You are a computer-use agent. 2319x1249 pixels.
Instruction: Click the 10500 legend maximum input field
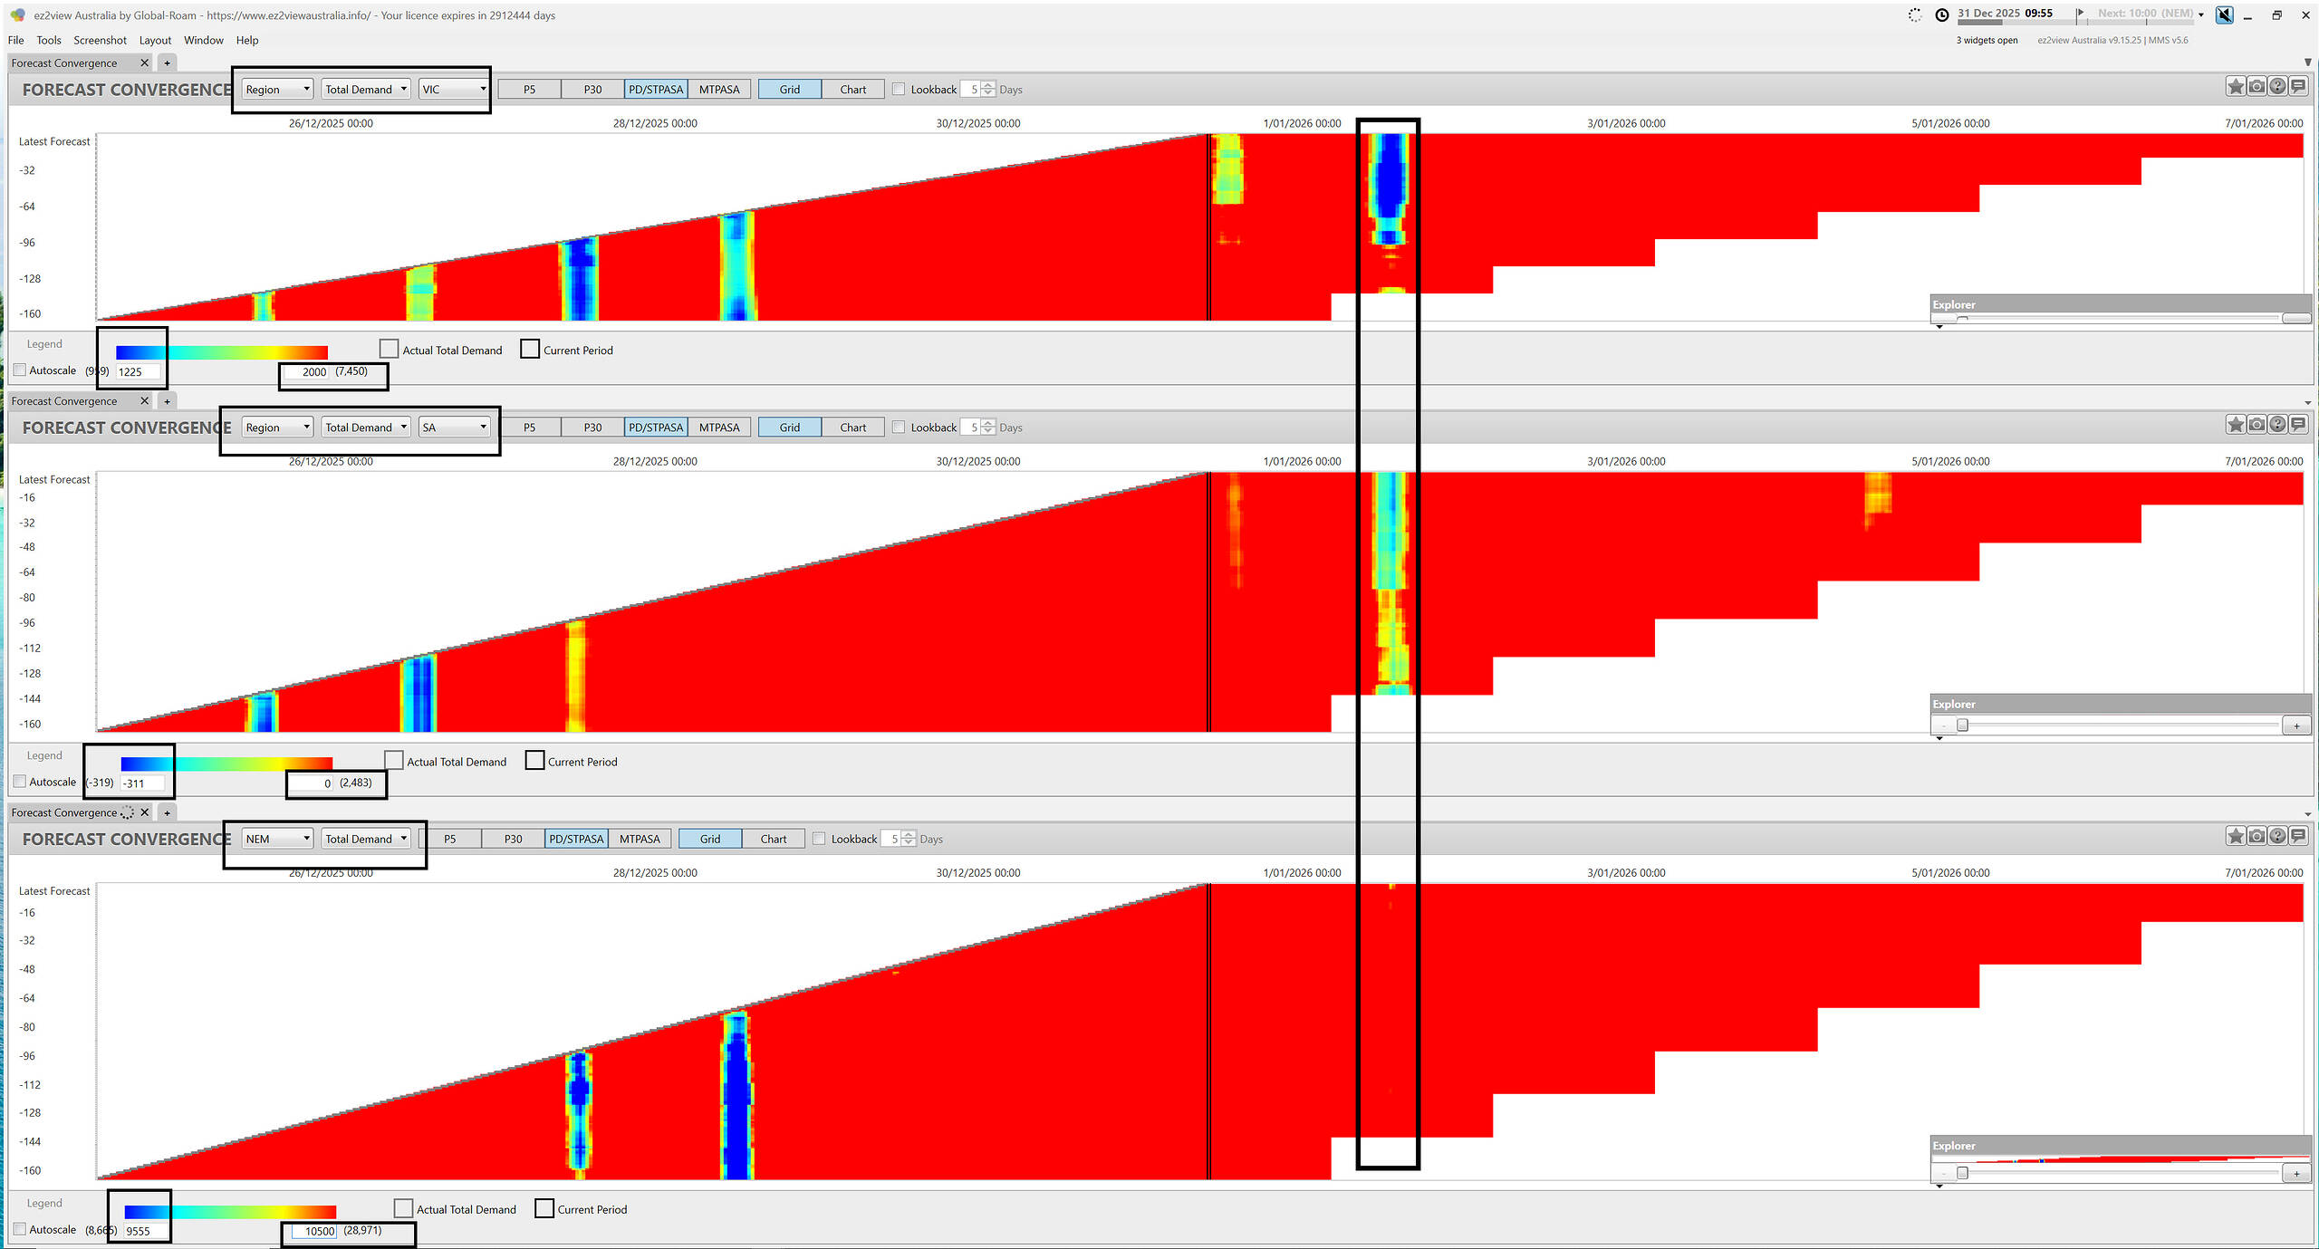[x=314, y=1231]
